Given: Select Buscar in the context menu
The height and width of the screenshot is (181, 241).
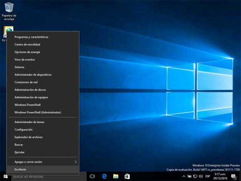Looking at the screenshot, I should click(x=43, y=144).
